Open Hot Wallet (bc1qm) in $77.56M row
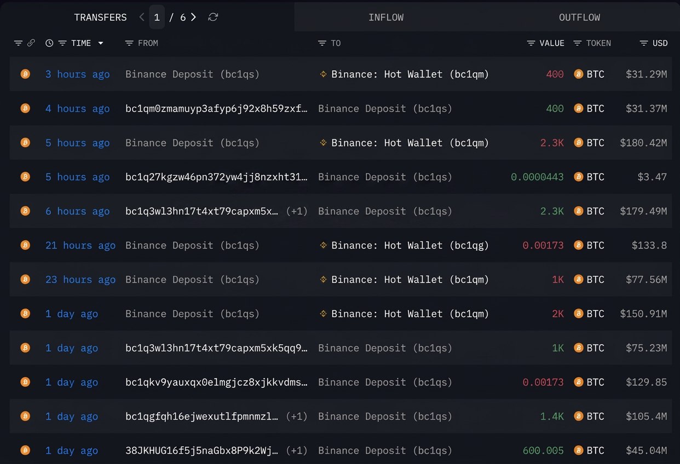 (410, 279)
